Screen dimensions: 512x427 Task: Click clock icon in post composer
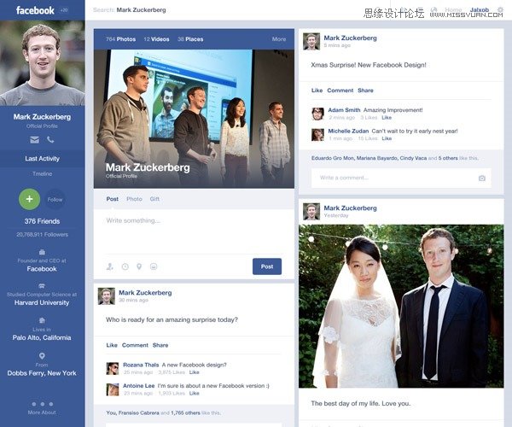tap(125, 266)
